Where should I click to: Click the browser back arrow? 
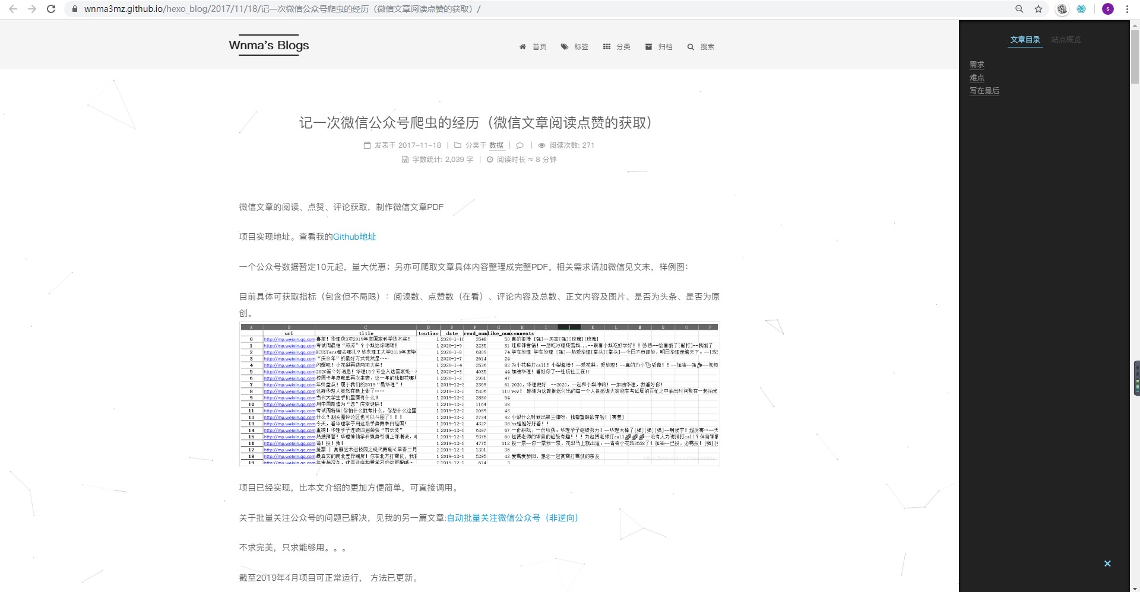13,9
